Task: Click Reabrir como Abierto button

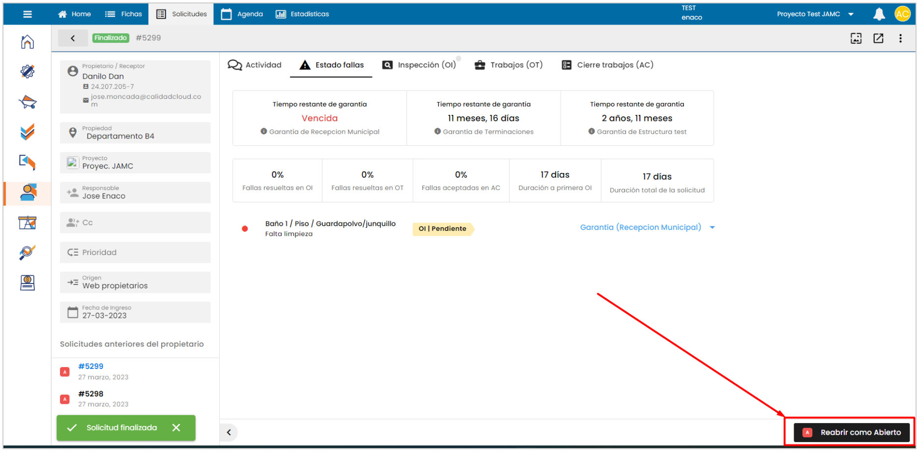Action: tap(852, 432)
